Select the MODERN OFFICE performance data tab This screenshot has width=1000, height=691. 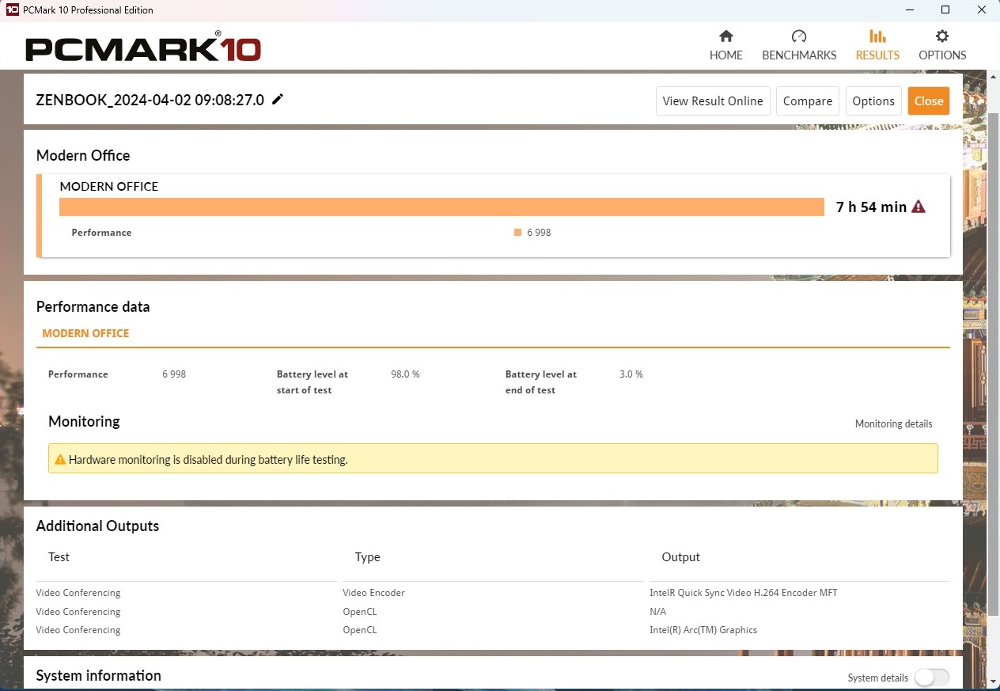85,333
